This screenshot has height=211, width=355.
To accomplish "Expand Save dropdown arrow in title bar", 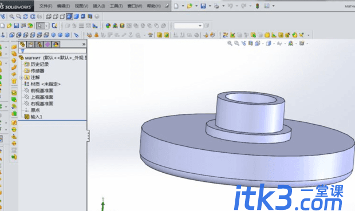I will point(210,6).
